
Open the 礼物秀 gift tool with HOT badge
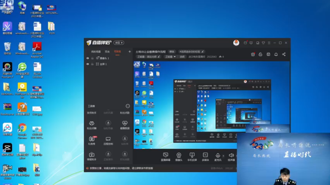92,141
